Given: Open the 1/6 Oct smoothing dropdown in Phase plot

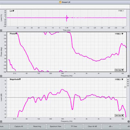Looking at the screenshot, I should pyautogui.click(x=119, y=70).
